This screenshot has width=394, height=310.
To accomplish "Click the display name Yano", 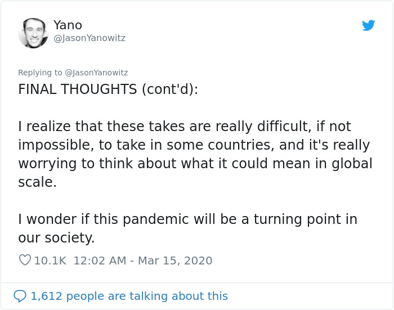I will 68,25.
